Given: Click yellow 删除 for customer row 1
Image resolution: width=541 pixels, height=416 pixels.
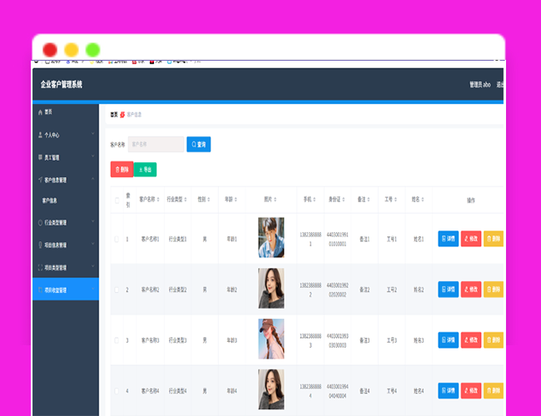Looking at the screenshot, I should coord(494,239).
